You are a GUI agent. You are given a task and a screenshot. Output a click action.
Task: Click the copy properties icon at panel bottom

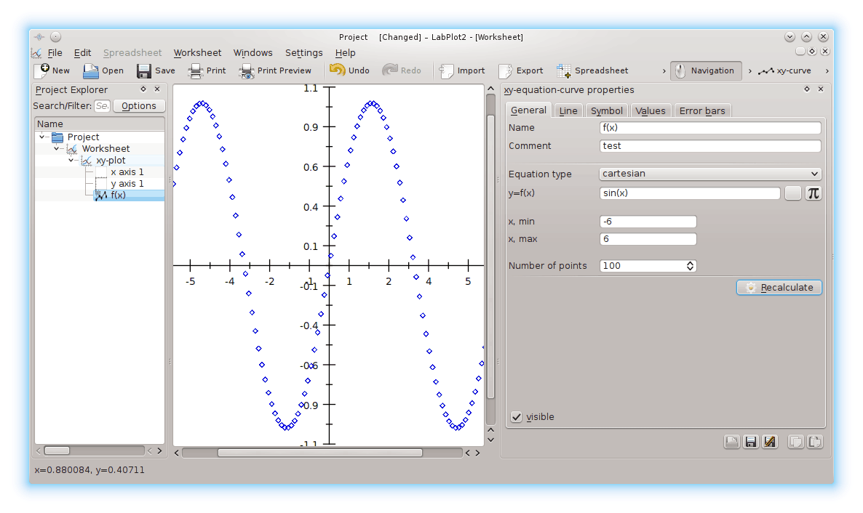(795, 441)
